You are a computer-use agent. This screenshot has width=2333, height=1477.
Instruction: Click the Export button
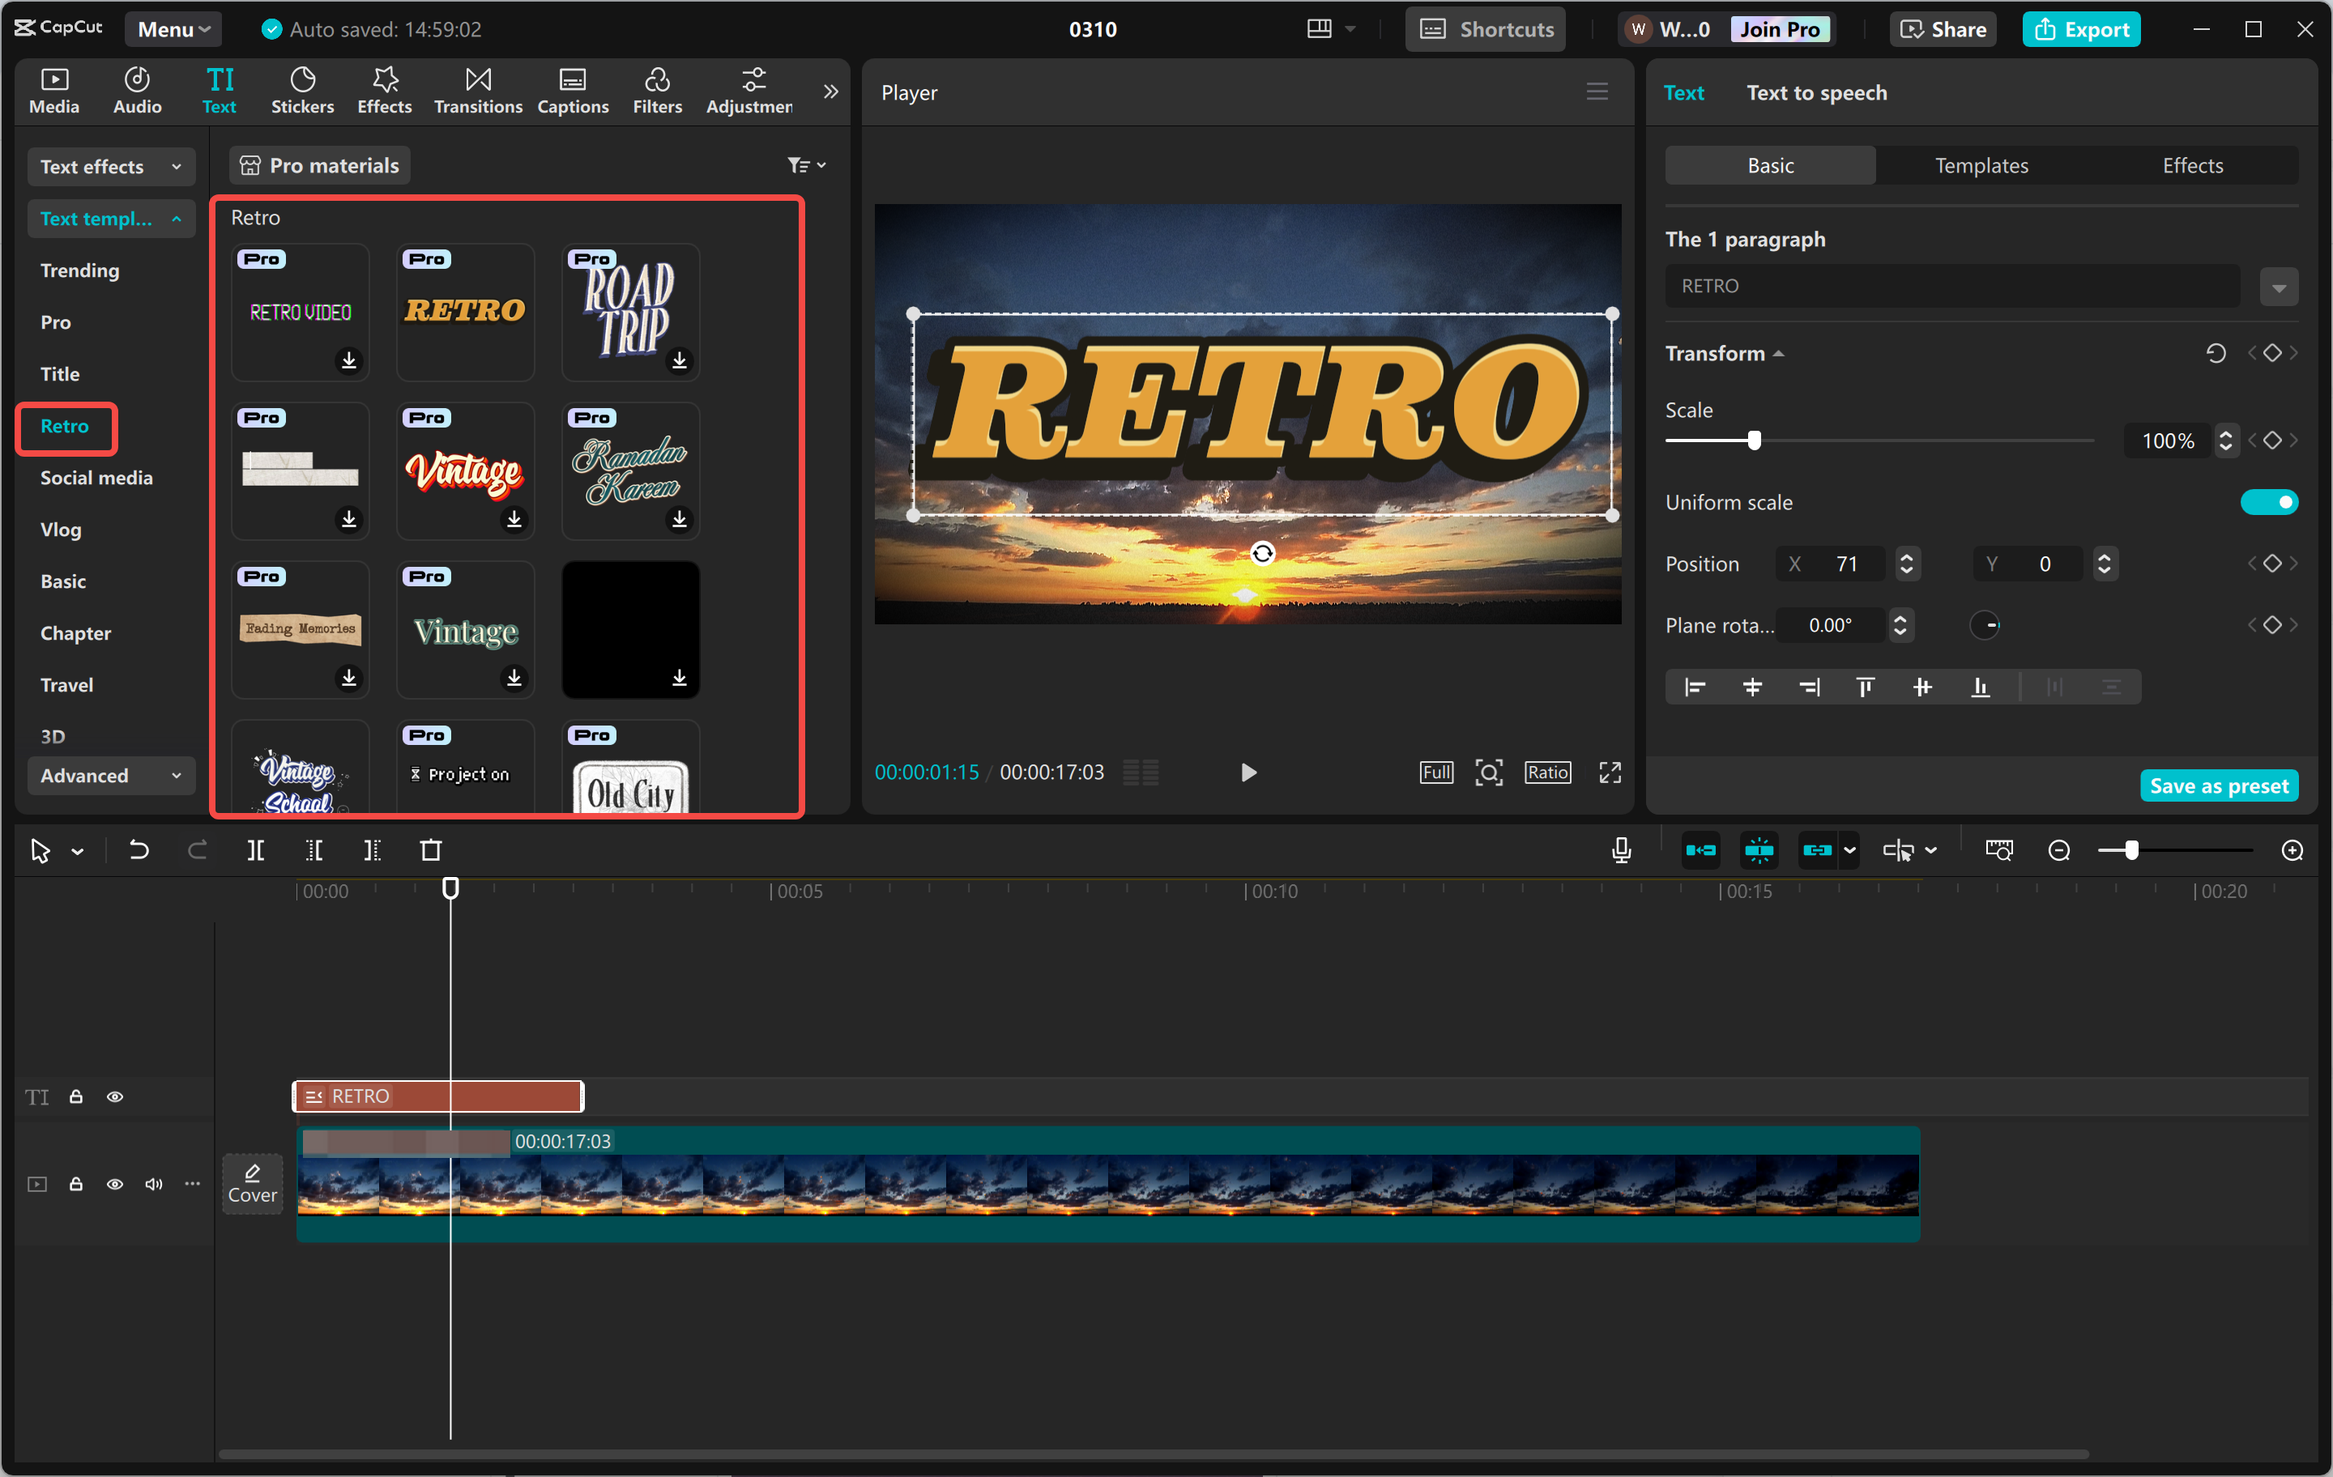(2080, 29)
